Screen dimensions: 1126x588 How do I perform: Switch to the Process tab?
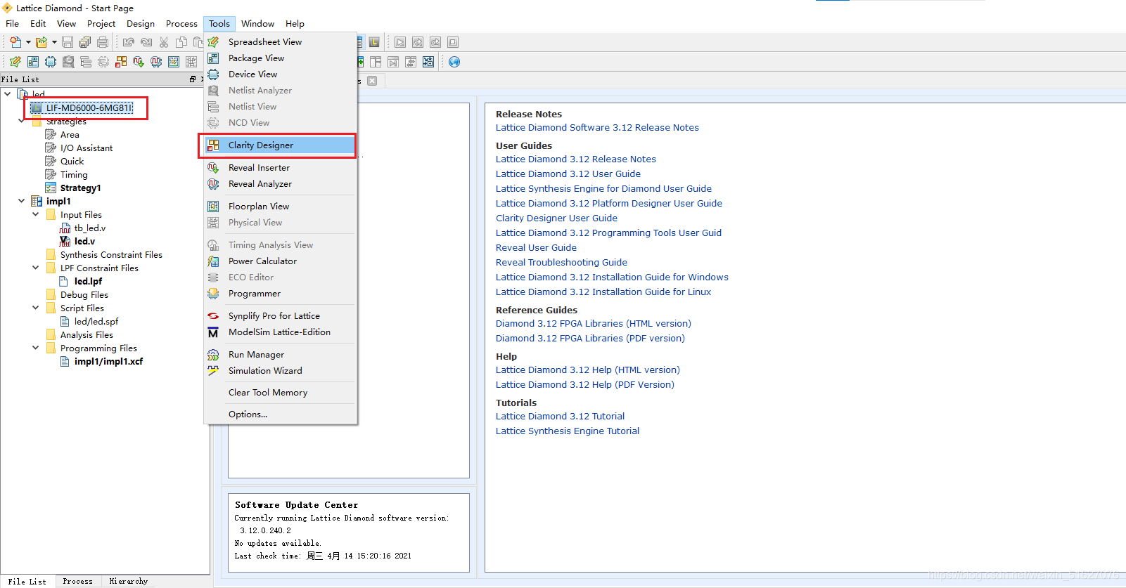(x=77, y=581)
